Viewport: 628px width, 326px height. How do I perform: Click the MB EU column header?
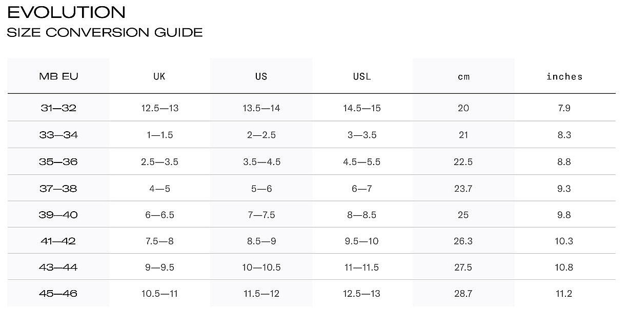[58, 76]
